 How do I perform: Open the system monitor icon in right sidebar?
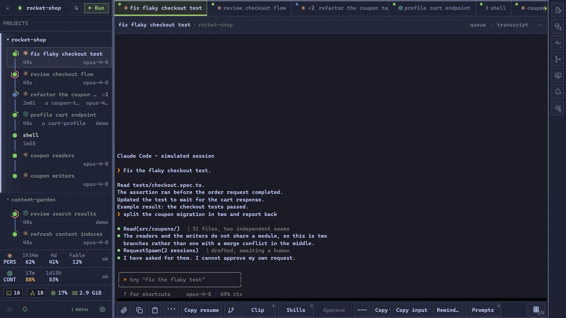[x=558, y=75]
